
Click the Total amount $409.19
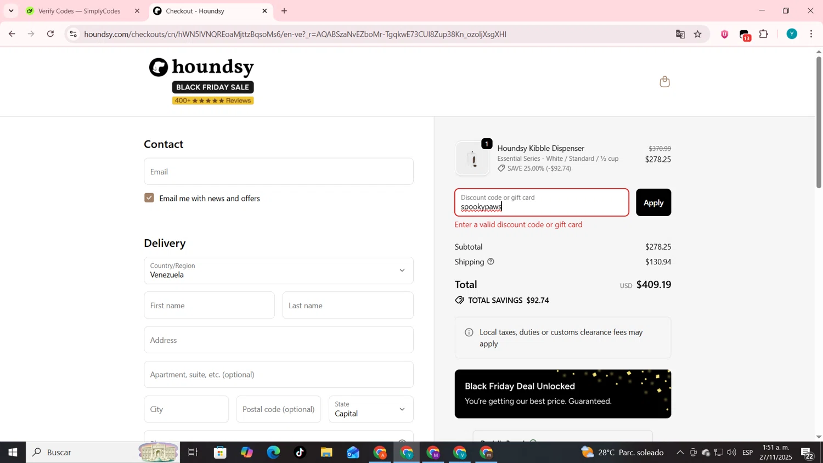point(653,285)
